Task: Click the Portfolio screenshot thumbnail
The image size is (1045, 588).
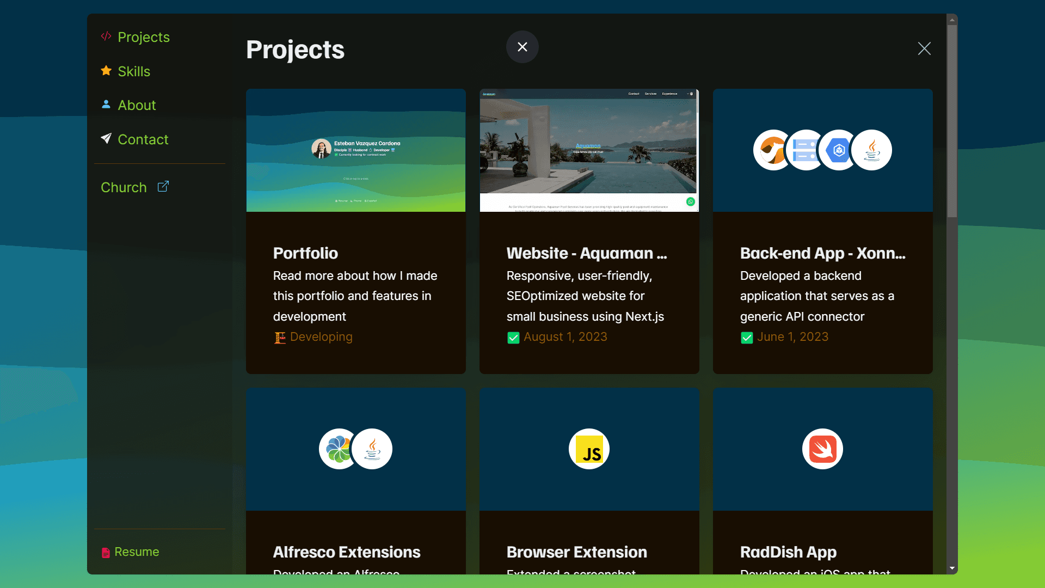Action: tap(356, 150)
